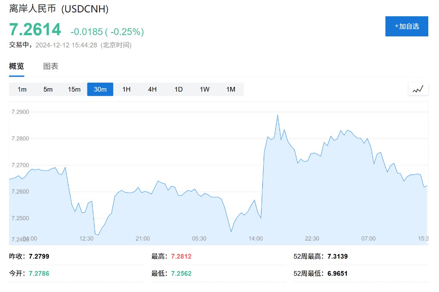
Task: Click the 最高 value 7.2812
Action: point(181,256)
